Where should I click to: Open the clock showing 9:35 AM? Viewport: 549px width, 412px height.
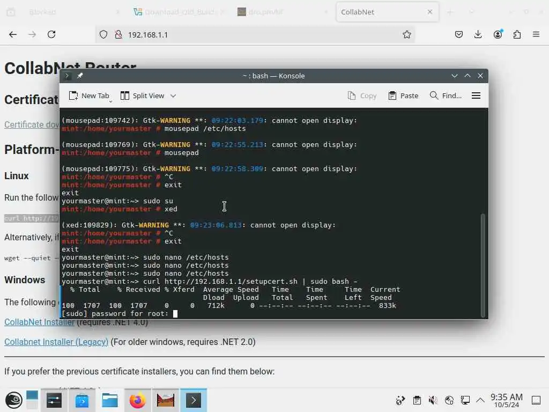(x=506, y=400)
